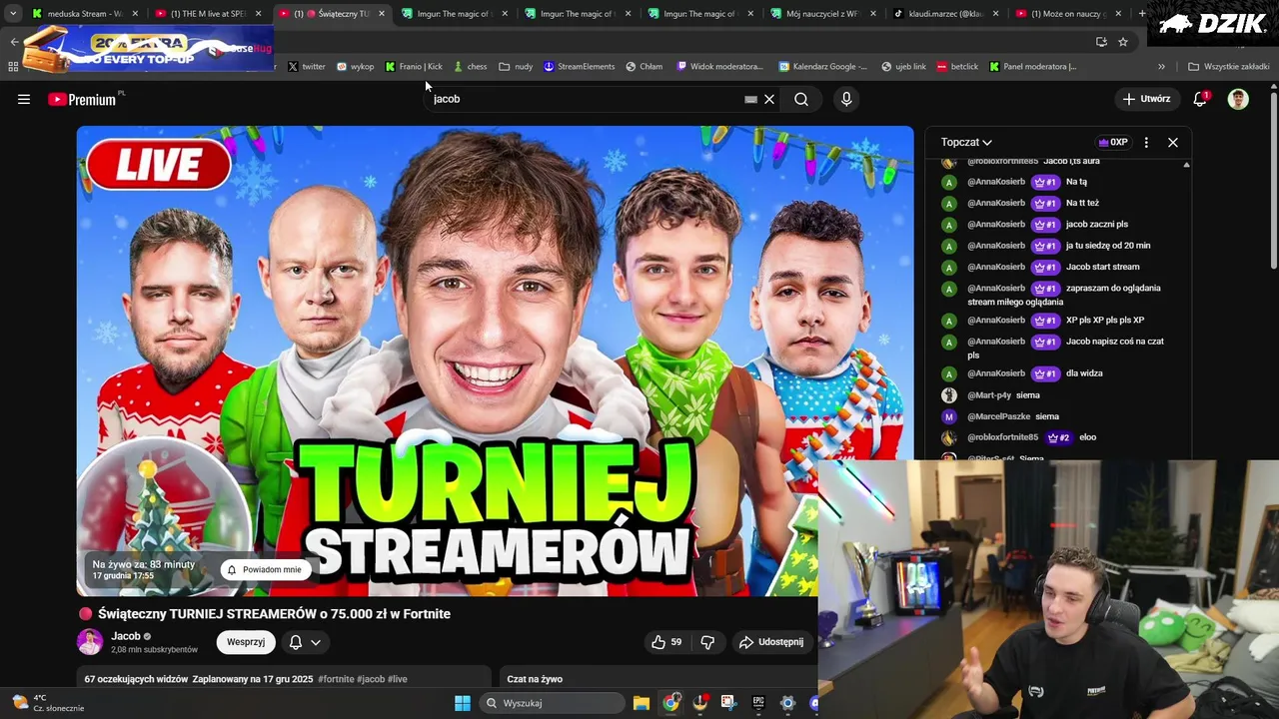The width and height of the screenshot is (1279, 719).
Task: Dislike the stream with thumbs down
Action: 707,642
